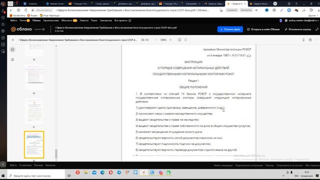The width and height of the screenshot is (320, 180).
Task: Click the Скачать файл button
Action: click(x=230, y=29)
